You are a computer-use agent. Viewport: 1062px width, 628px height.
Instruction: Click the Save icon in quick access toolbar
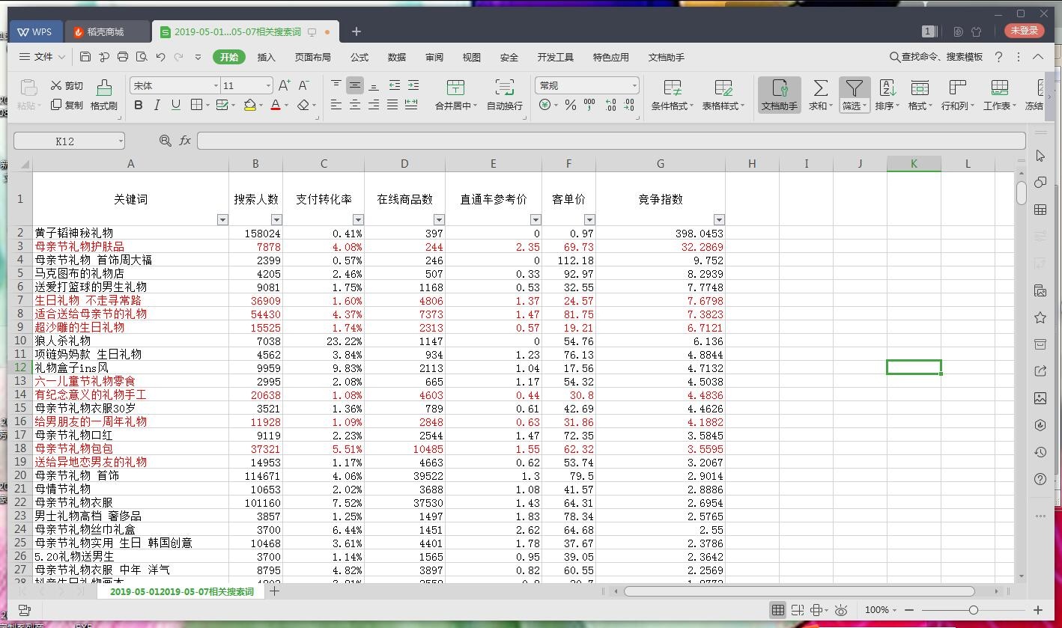[85, 57]
